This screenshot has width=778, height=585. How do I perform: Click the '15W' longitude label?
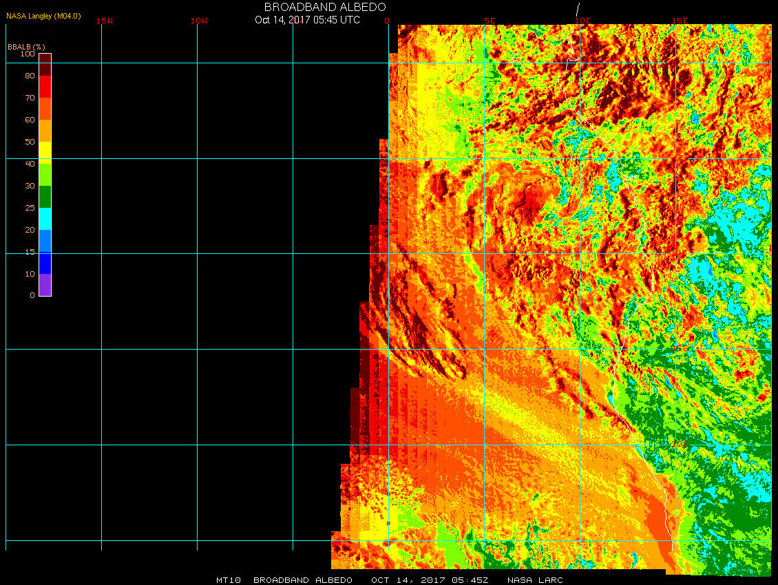pos(105,21)
